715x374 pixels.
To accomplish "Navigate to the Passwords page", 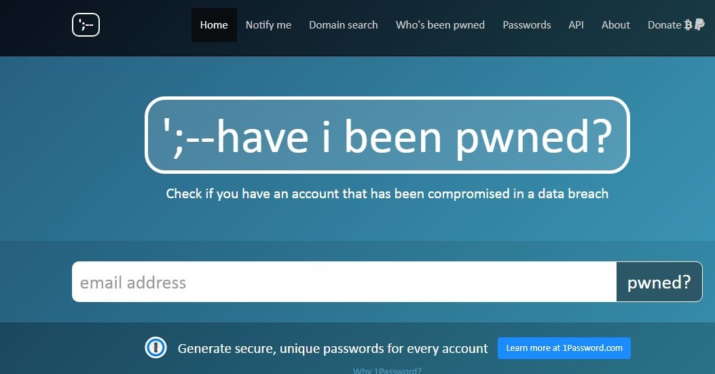I will 526,25.
